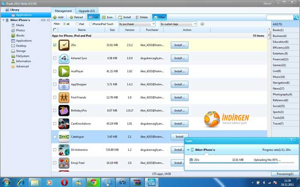Click the Add toolbar button
The image size is (300, 187).
(x=58, y=18)
